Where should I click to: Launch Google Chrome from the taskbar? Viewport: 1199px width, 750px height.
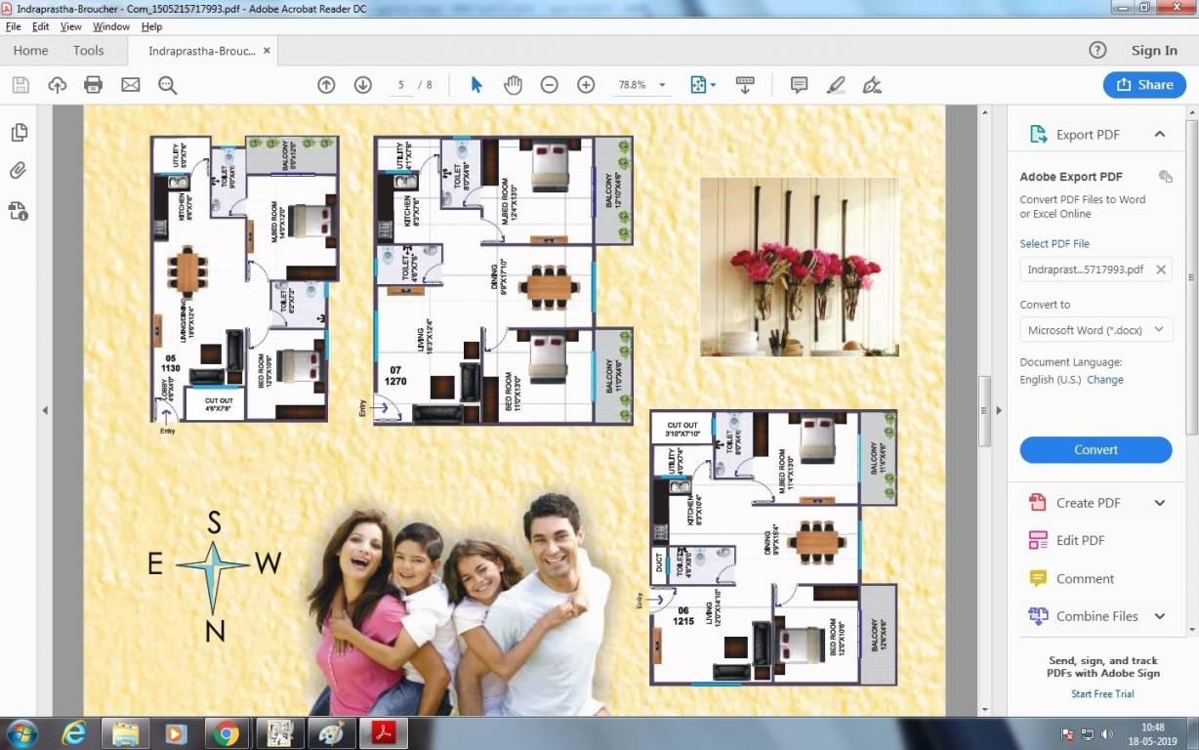point(226,732)
